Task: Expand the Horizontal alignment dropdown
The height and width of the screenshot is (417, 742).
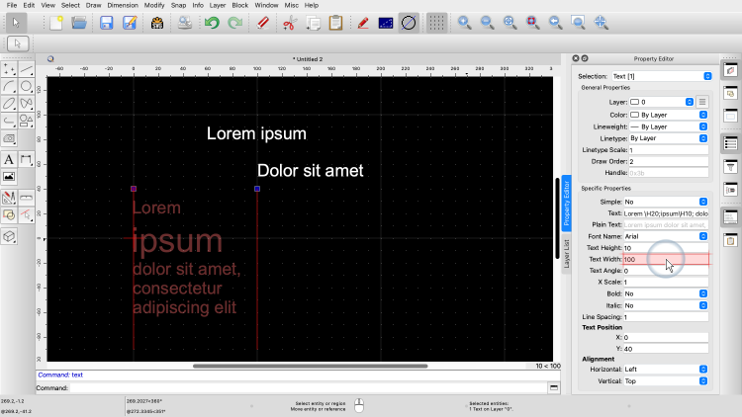Action: click(666, 369)
